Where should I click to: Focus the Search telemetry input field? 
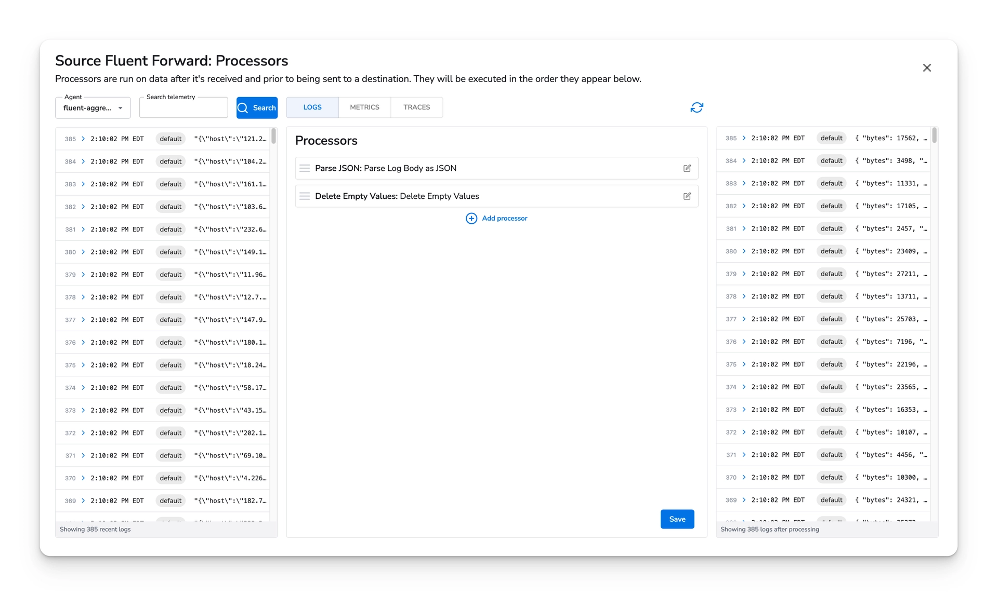(183, 109)
